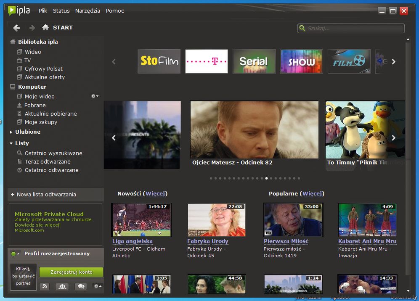Open Aktualnie pobierane list
This screenshot has height=301, width=419.
click(51, 114)
